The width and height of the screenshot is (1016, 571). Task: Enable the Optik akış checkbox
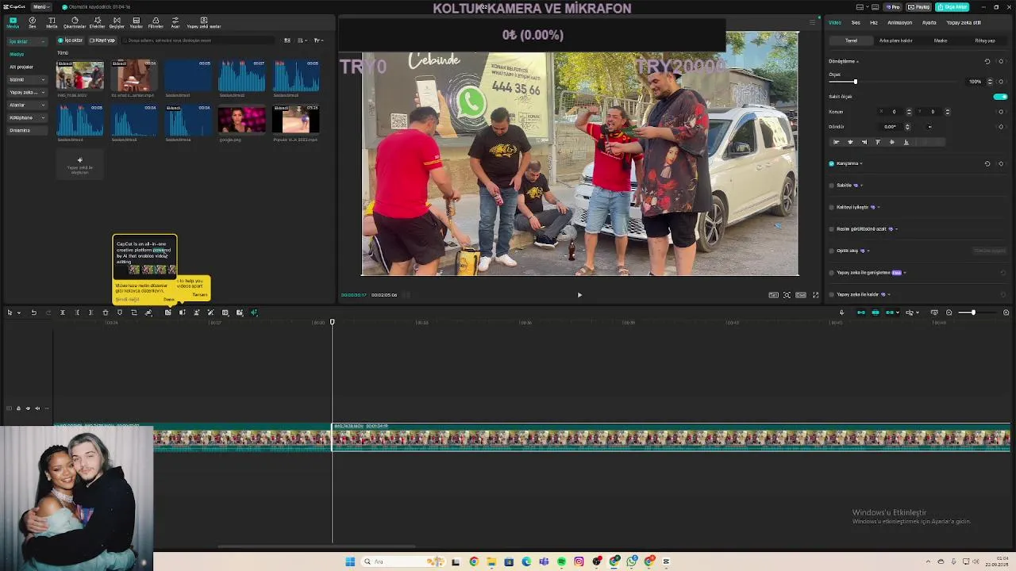coord(832,251)
